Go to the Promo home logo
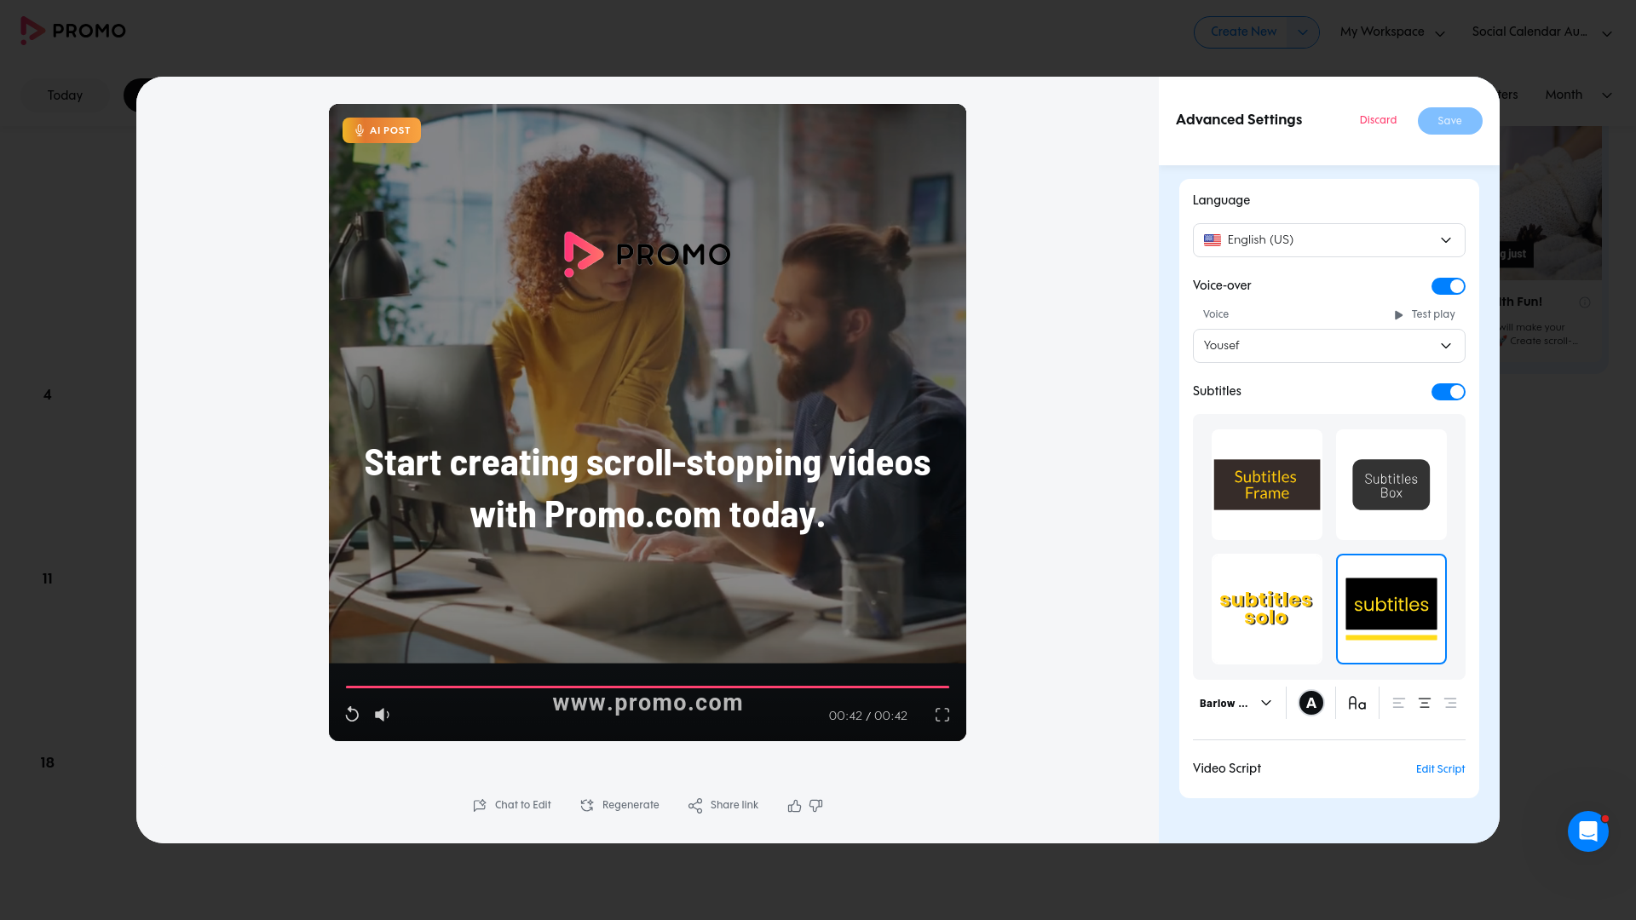The height and width of the screenshot is (920, 1636). [73, 31]
